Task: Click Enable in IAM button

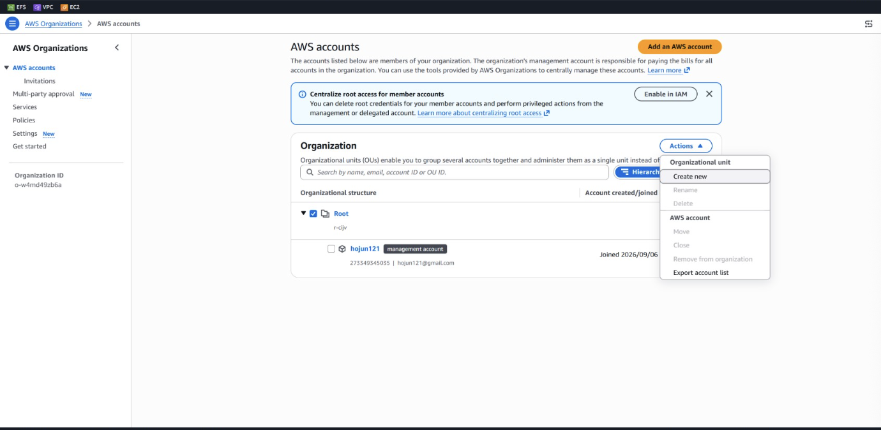Action: (666, 94)
